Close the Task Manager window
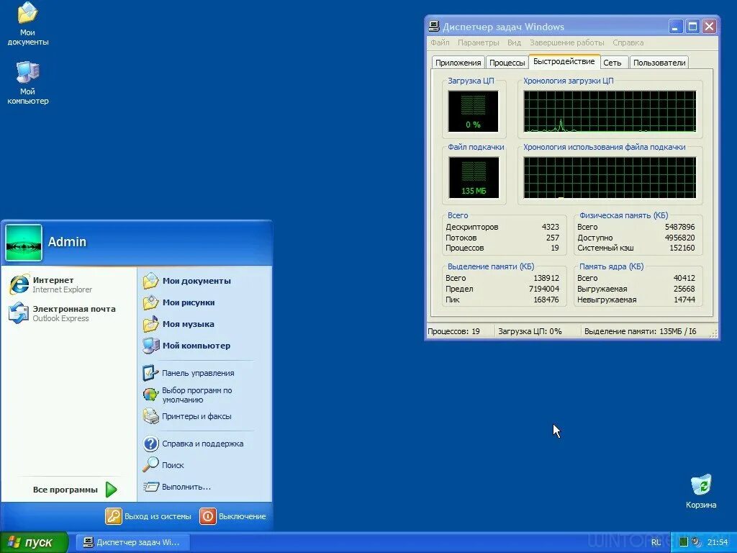Image resolution: width=737 pixels, height=553 pixels. [x=709, y=27]
